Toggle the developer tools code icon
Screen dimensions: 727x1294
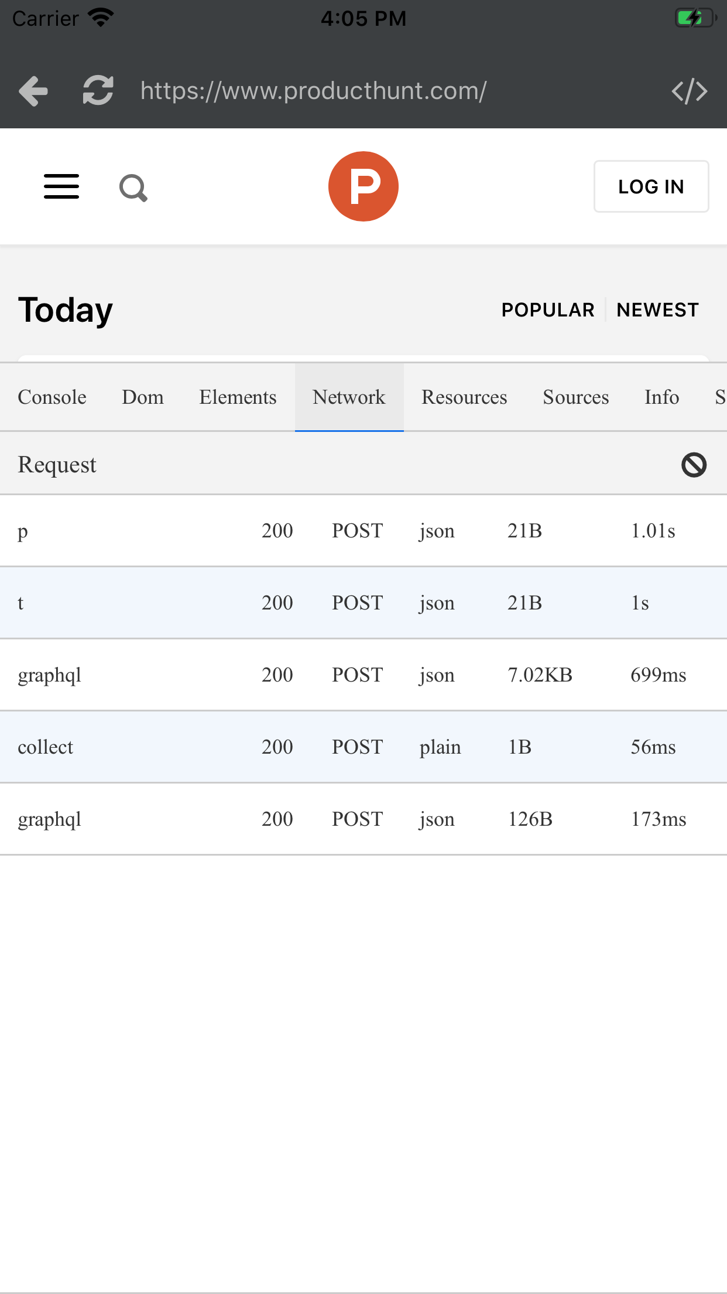(690, 91)
